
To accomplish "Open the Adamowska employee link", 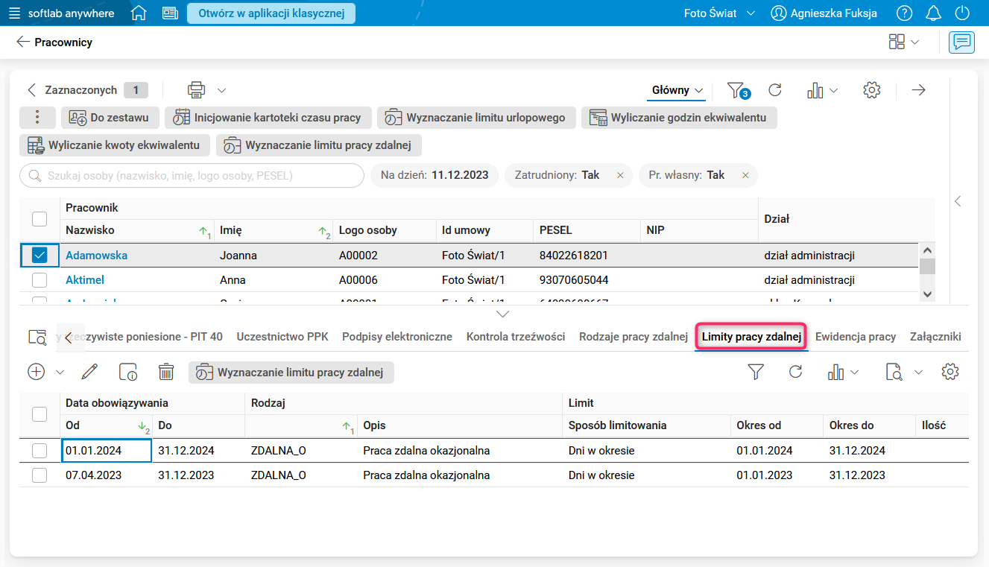I will click(x=96, y=256).
